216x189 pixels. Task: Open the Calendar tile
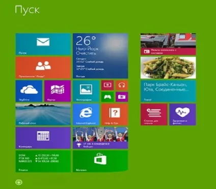click(43, 138)
